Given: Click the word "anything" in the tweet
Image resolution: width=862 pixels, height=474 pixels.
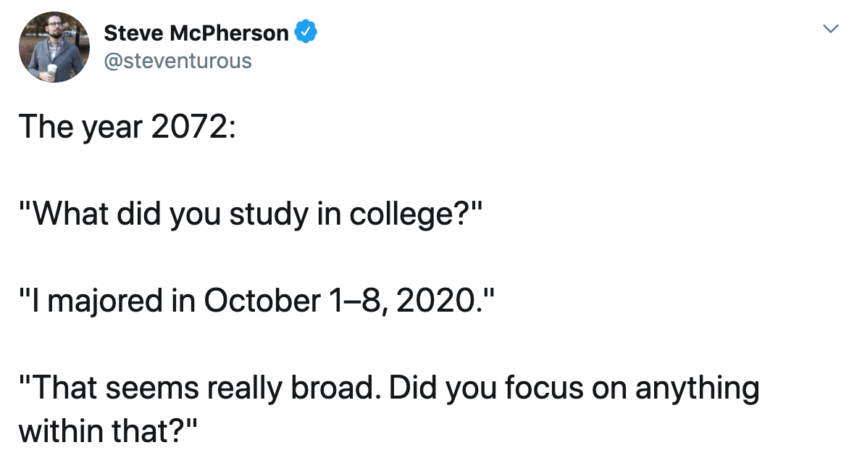Looking at the screenshot, I should click(x=697, y=388).
